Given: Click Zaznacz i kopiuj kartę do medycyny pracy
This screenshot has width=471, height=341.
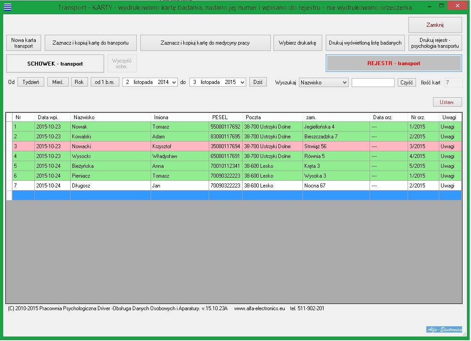Looking at the screenshot, I should click(205, 43).
